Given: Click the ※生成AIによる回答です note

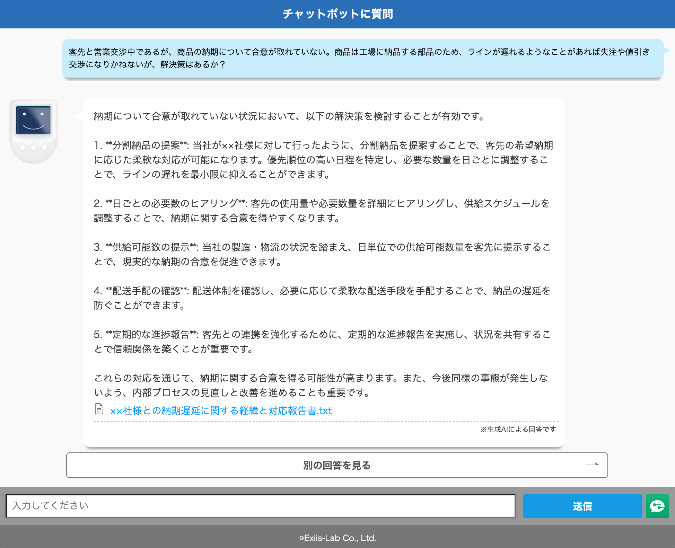Looking at the screenshot, I should click(518, 430).
